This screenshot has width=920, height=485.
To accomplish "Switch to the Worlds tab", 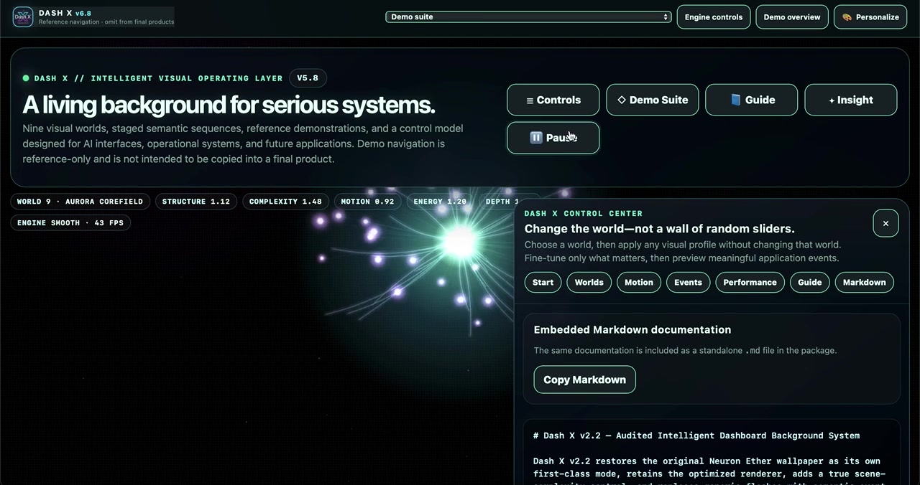I will coord(589,282).
